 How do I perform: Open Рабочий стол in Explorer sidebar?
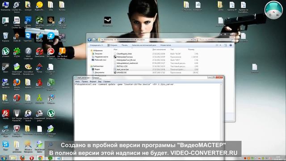[x=100, y=60]
